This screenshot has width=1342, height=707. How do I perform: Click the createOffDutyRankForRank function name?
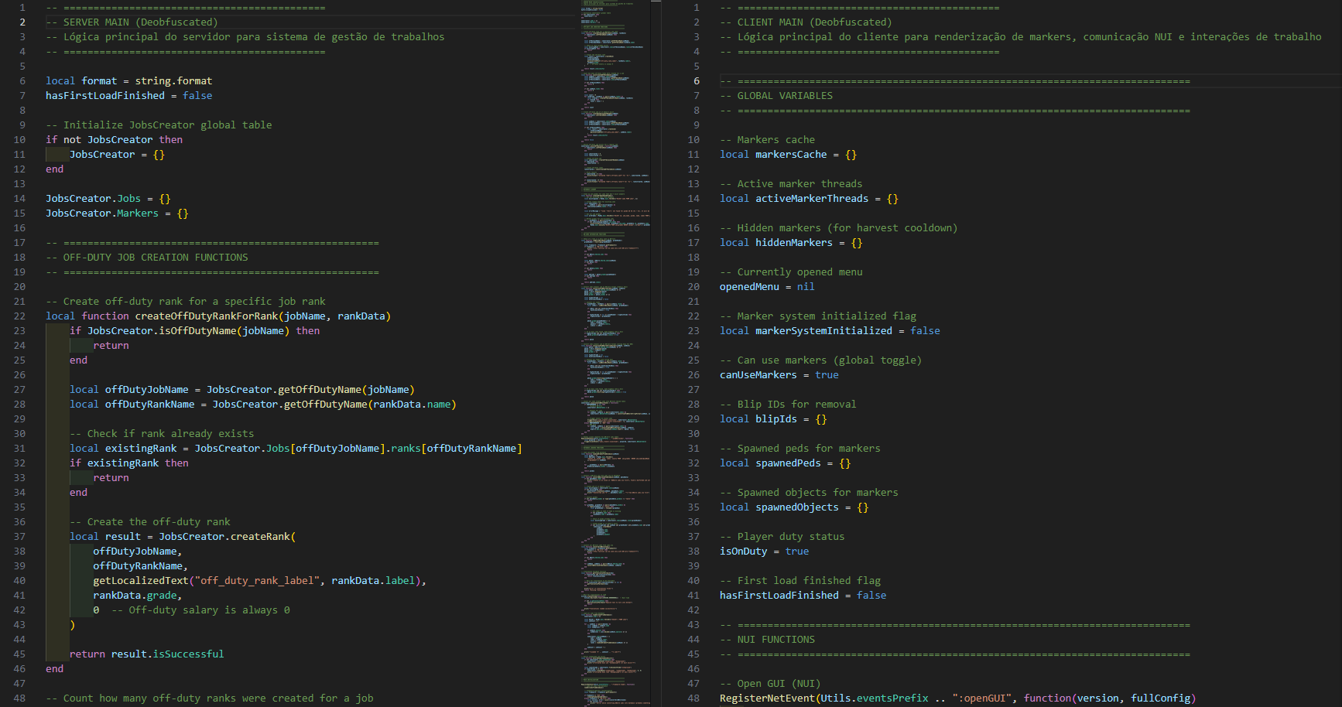206,316
